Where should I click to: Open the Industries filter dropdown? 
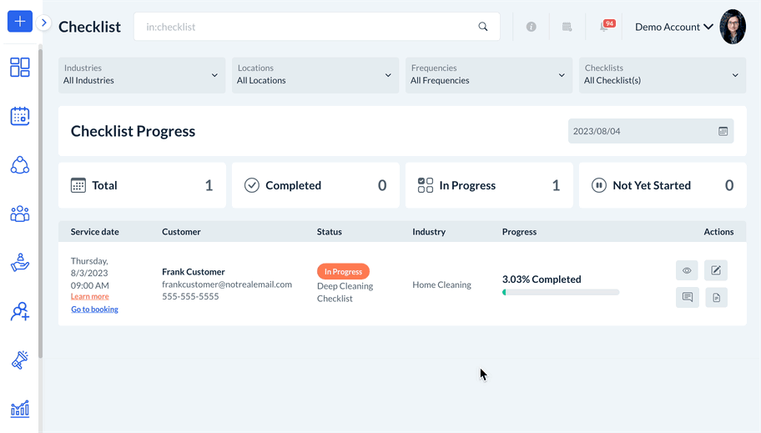pos(142,75)
